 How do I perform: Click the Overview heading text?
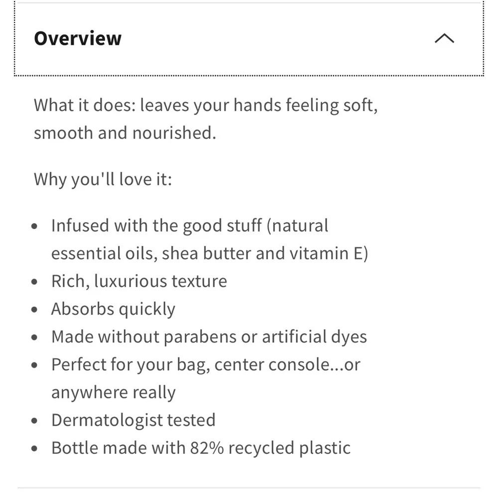click(x=78, y=38)
